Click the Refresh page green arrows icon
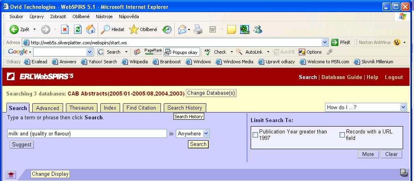Screen dimensions: 414x181 coord(78,29)
